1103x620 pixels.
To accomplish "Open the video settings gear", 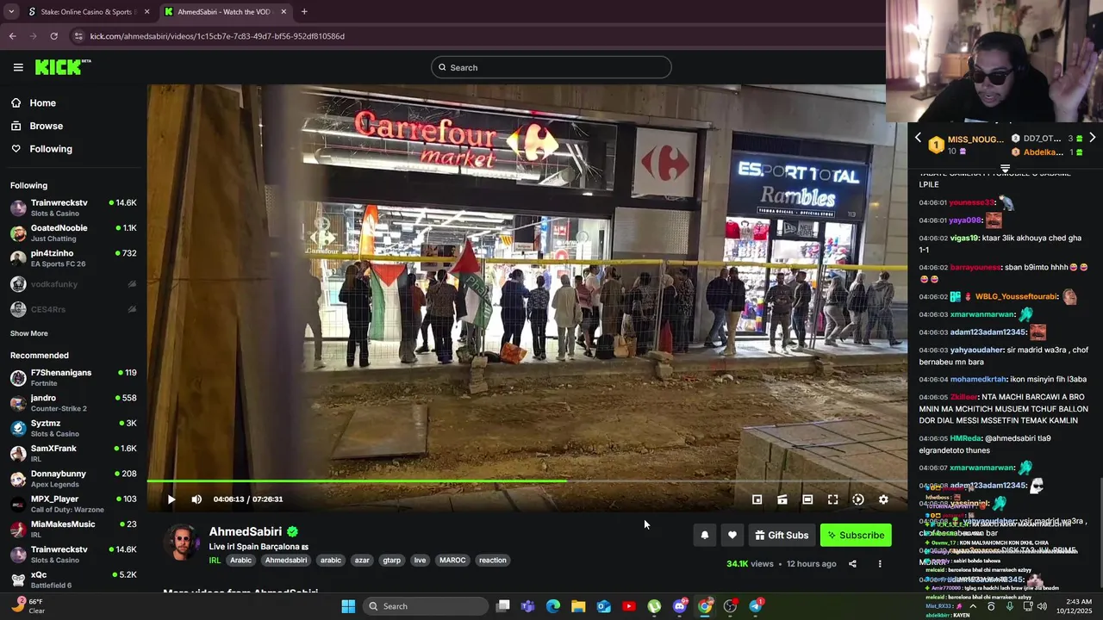I will click(x=883, y=499).
